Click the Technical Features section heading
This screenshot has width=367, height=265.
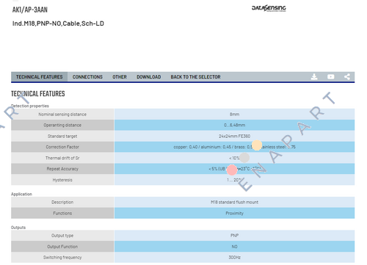coord(38,94)
